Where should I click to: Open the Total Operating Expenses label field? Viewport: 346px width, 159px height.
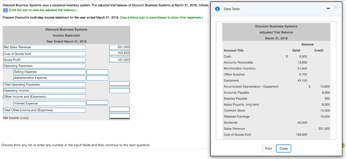click(x=44, y=85)
